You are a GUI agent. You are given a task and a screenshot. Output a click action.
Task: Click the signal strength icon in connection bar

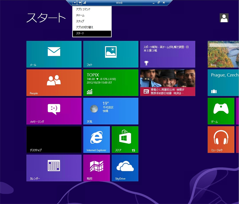coord(84,3)
